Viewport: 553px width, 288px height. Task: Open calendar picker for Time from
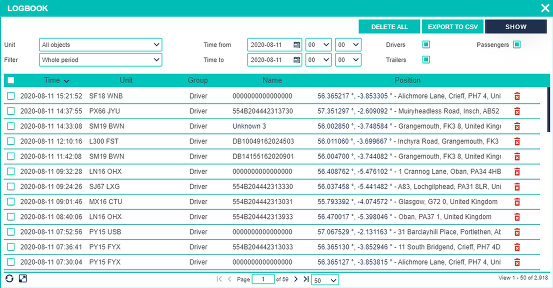[296, 45]
